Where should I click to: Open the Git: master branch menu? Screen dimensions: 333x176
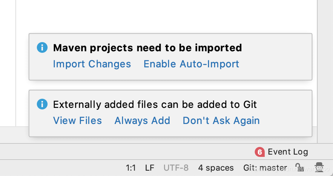(265, 168)
